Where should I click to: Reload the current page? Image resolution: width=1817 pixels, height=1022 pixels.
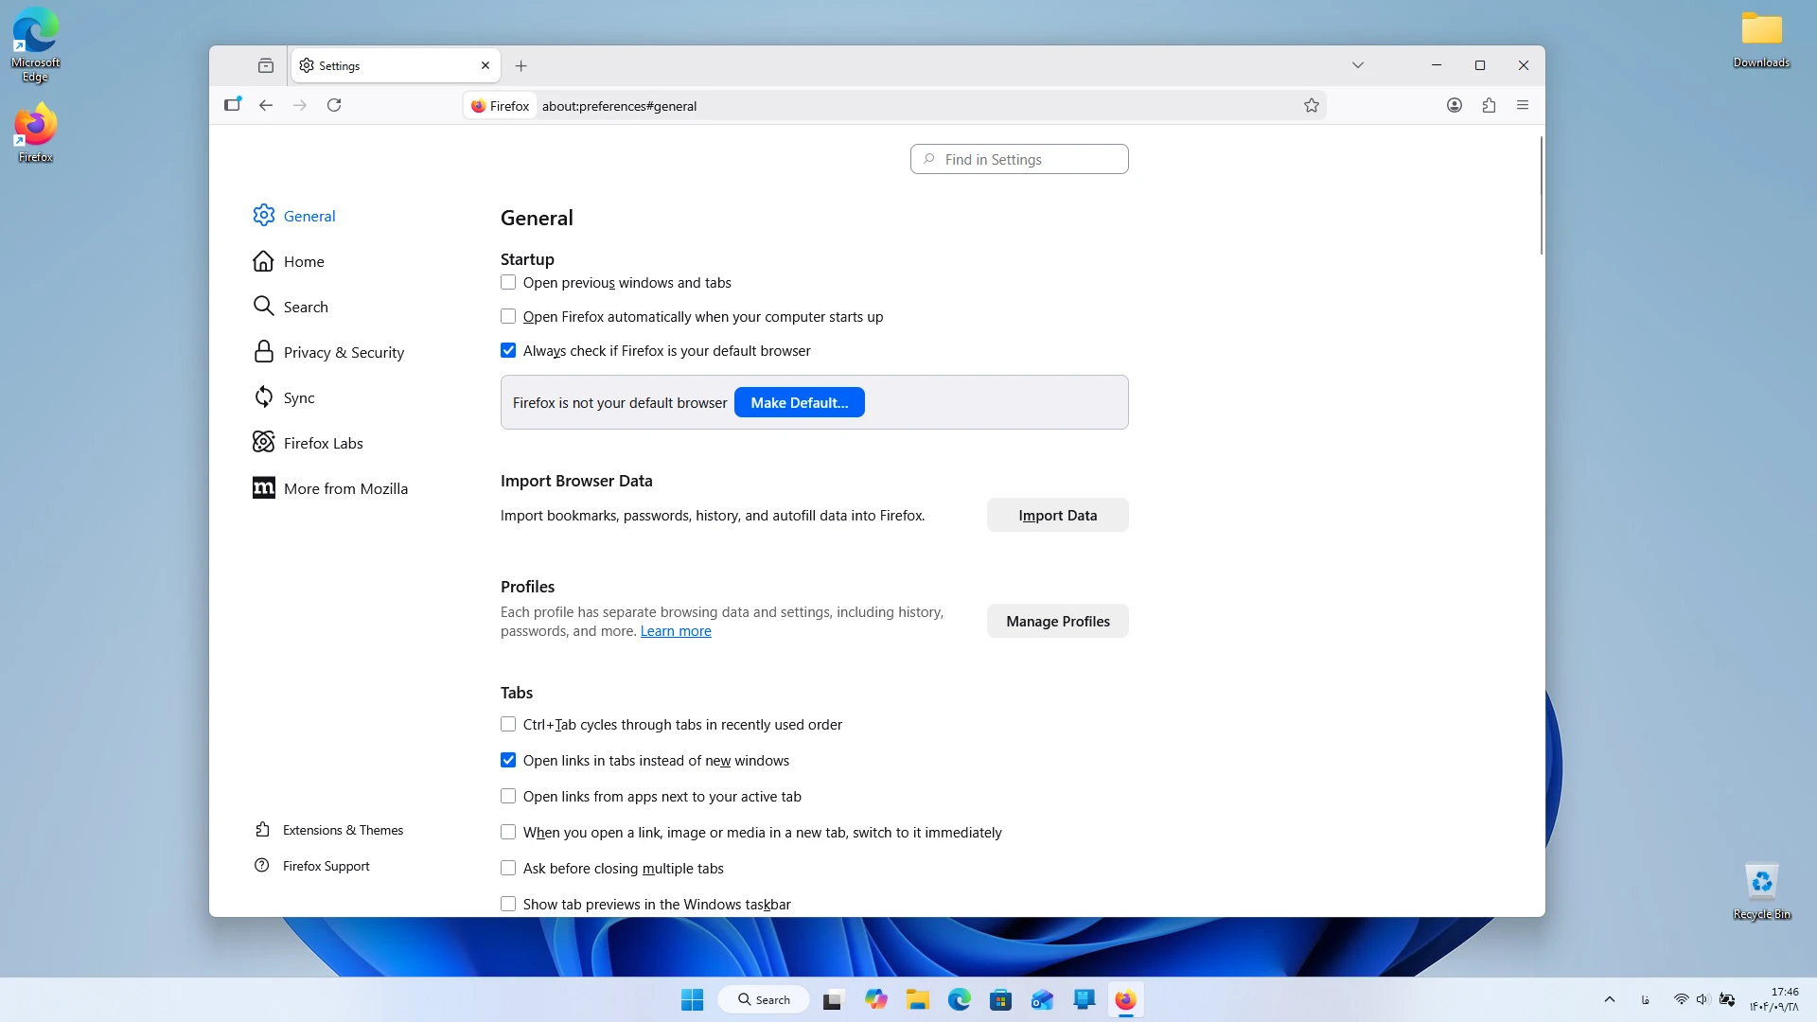click(x=334, y=105)
